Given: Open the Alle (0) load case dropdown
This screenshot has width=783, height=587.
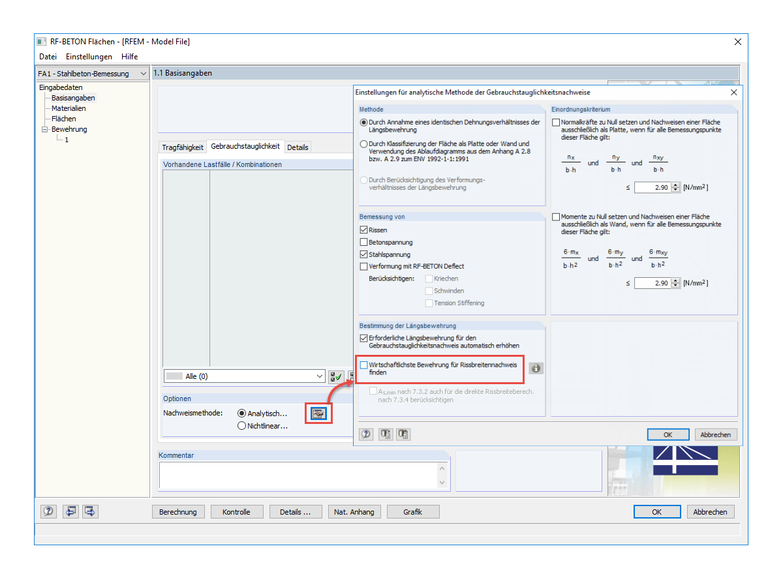Looking at the screenshot, I should [x=245, y=376].
